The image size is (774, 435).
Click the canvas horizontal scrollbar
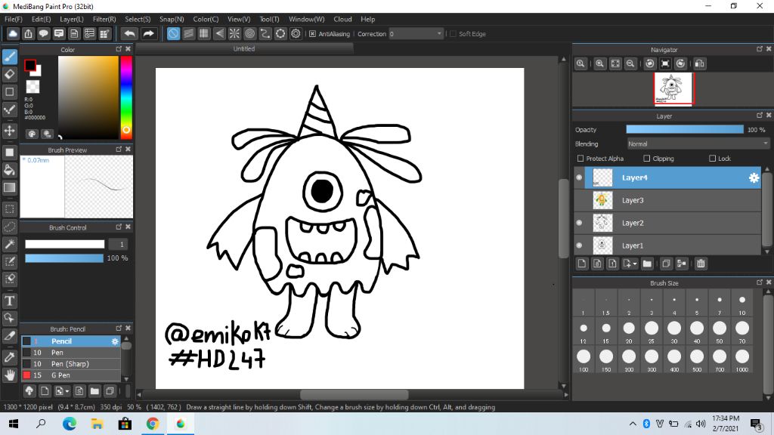point(354,395)
